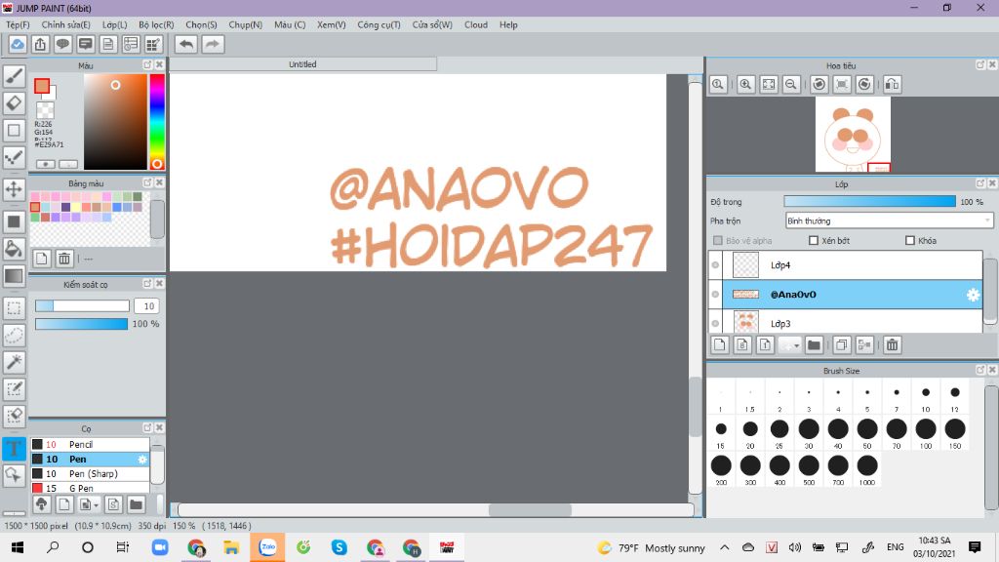Screen dimensions: 999x562
Task: Open the Pha trộn blend mode dropdown
Action: pos(889,221)
